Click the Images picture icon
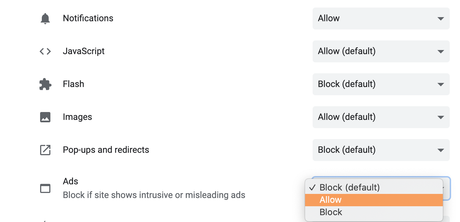This screenshot has height=222, width=460. click(x=45, y=117)
